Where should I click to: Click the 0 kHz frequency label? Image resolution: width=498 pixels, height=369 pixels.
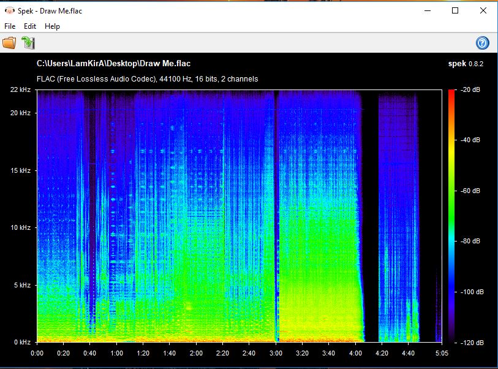[x=22, y=342]
